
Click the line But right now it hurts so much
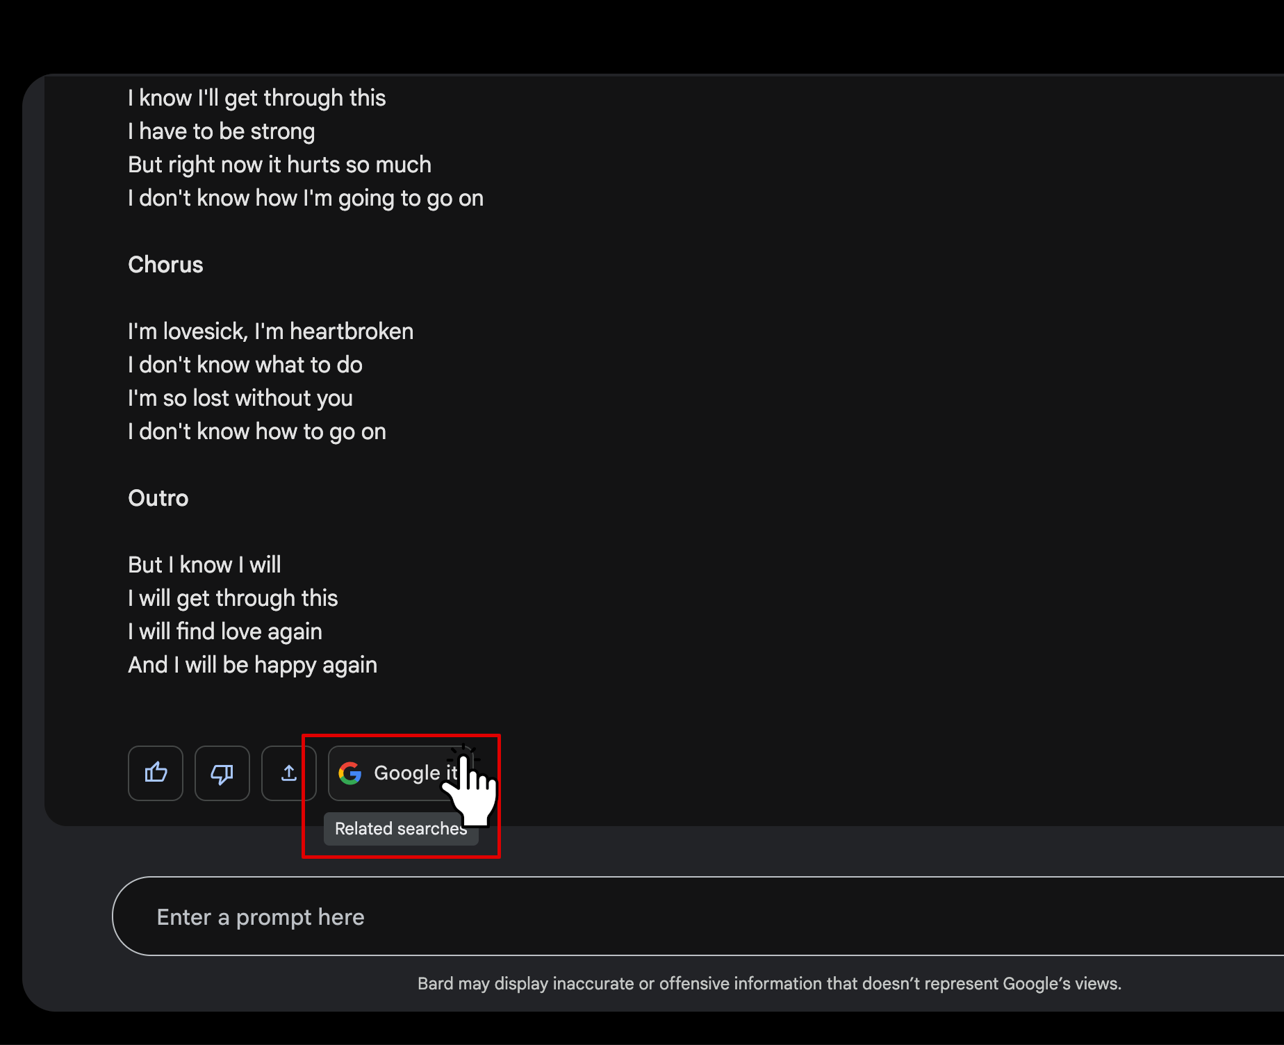pos(279,165)
